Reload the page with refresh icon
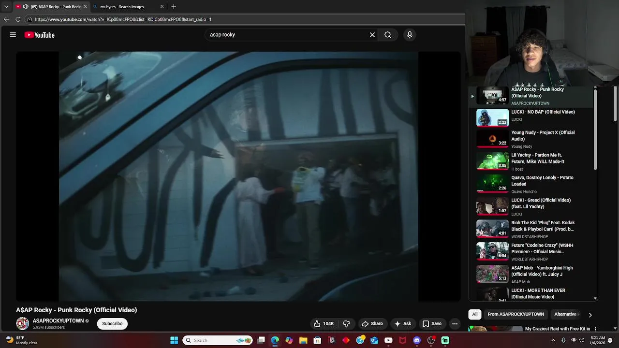 pyautogui.click(x=18, y=19)
